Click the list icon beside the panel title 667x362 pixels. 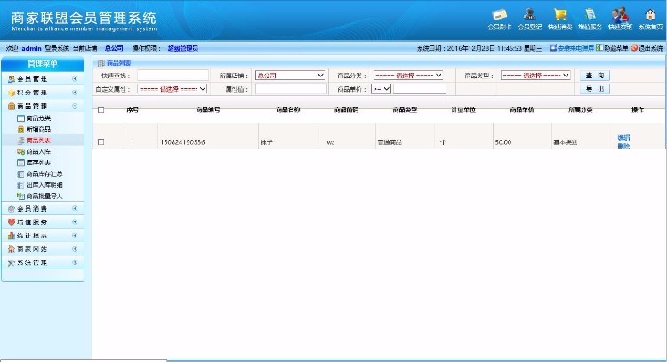pyautogui.click(x=100, y=63)
